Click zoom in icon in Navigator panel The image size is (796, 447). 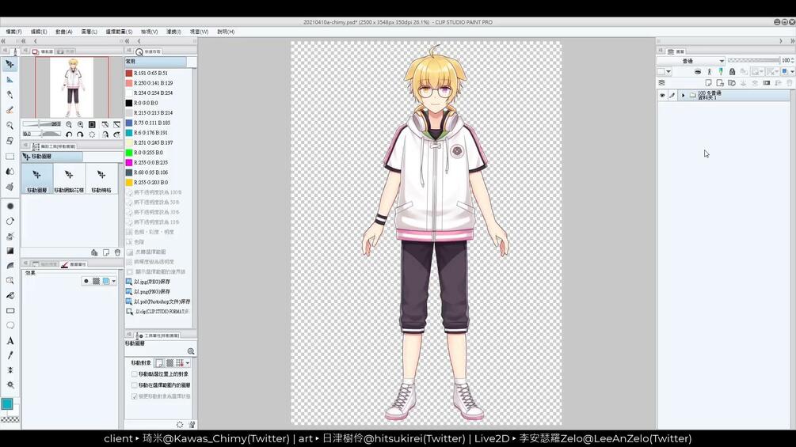tap(80, 124)
